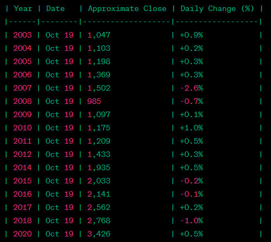Click 'Oct 19' in the 2008 row
The height and width of the screenshot is (242, 271).
coord(59,101)
